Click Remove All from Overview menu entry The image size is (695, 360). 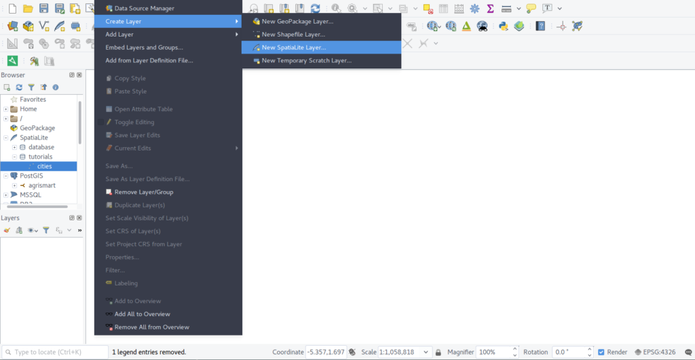click(168, 327)
